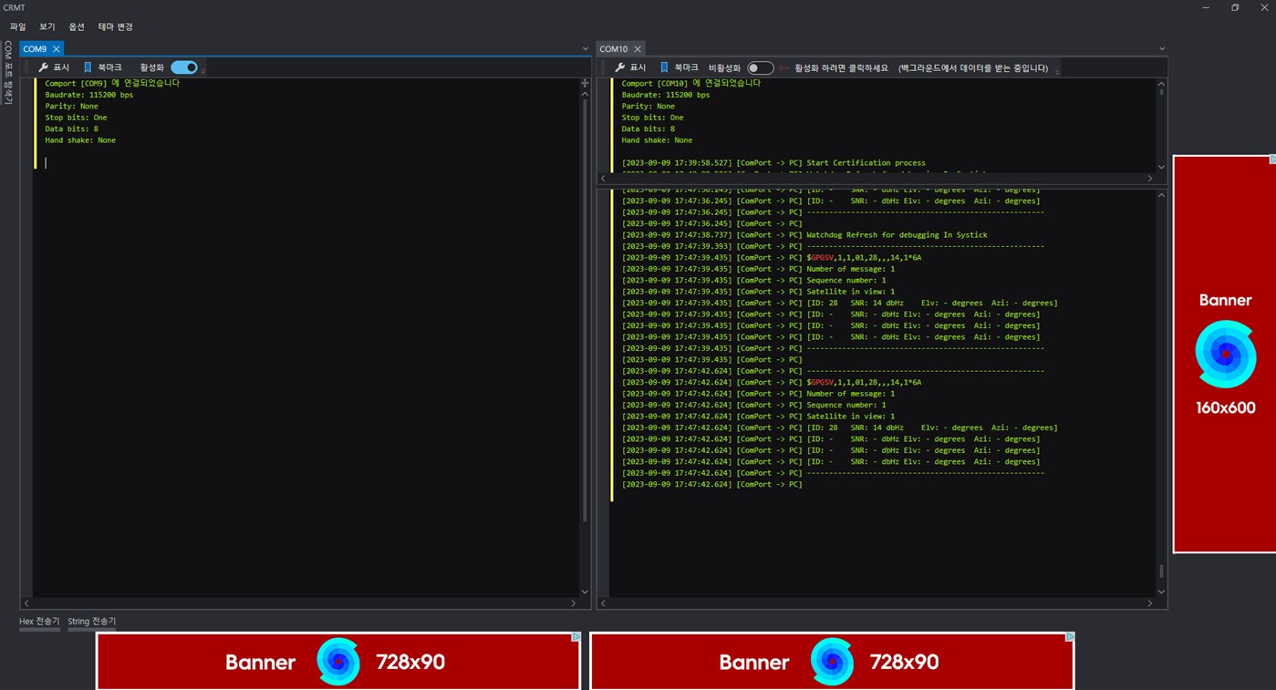Open the 보기 menu

click(47, 26)
